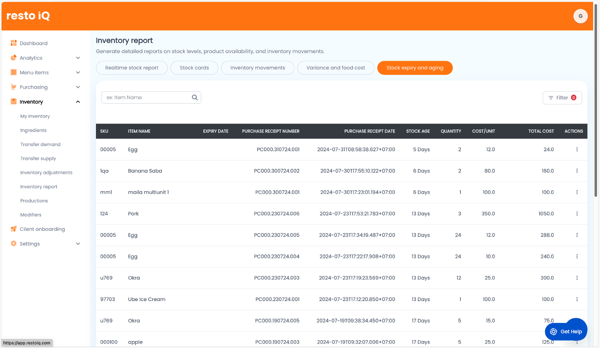Click the Item Name search field
Viewport: 600px width, 348px height.
click(x=146, y=98)
